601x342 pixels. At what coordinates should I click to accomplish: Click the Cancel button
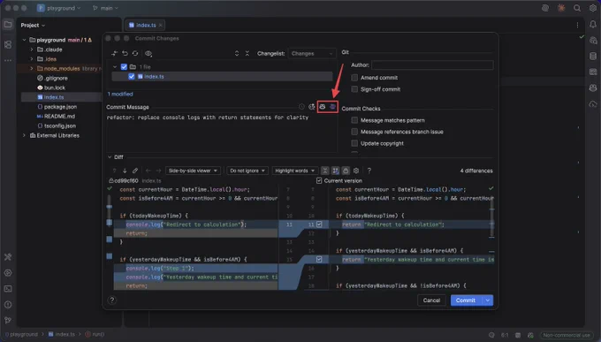pos(431,300)
